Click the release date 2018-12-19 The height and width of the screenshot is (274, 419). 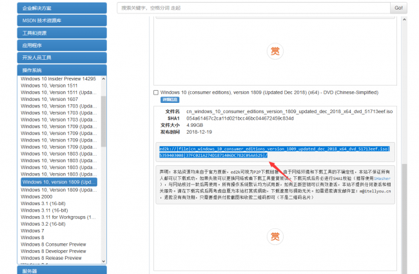pyautogui.click(x=199, y=132)
